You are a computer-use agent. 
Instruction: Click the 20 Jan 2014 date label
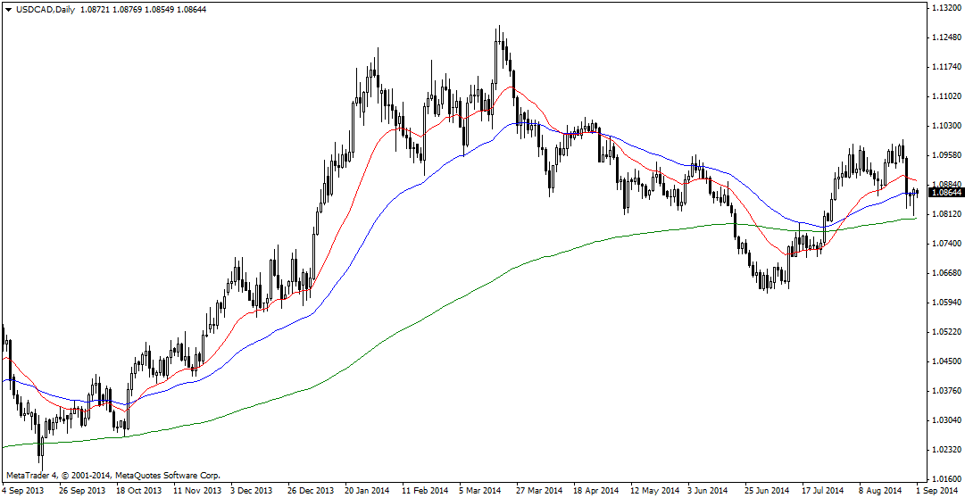tap(368, 491)
